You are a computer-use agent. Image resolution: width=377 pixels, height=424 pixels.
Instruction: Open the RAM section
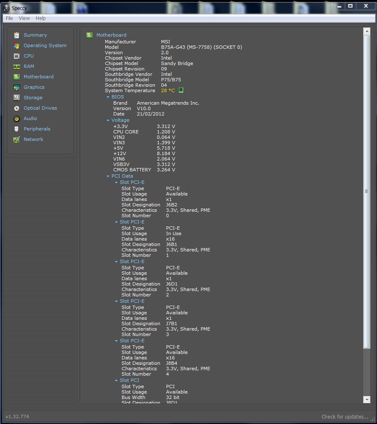pos(29,66)
